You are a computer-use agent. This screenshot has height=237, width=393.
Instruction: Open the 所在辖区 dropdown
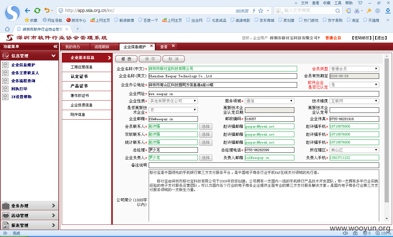coord(354,150)
